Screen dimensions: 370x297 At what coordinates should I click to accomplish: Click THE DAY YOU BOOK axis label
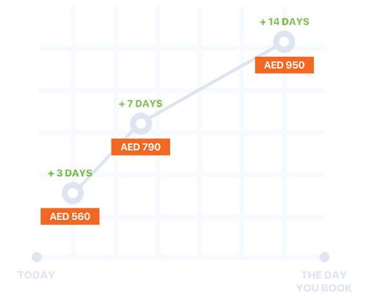point(324,282)
